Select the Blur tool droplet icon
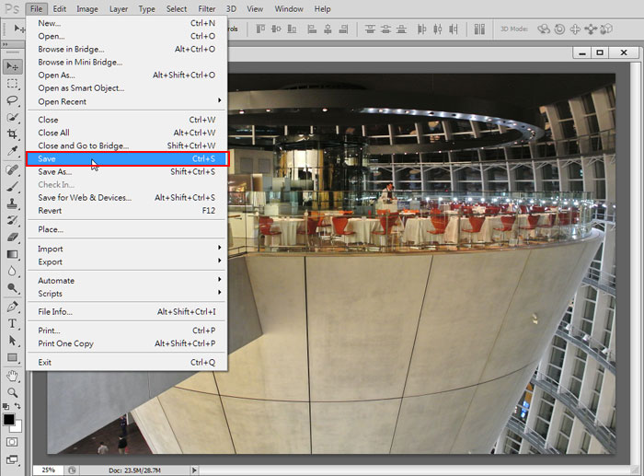 (12, 271)
